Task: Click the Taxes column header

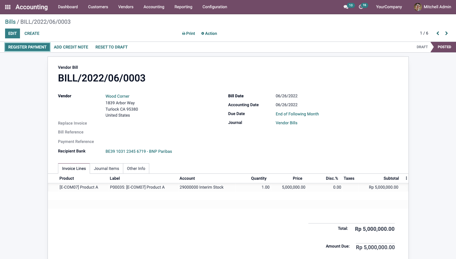Action: [349, 178]
